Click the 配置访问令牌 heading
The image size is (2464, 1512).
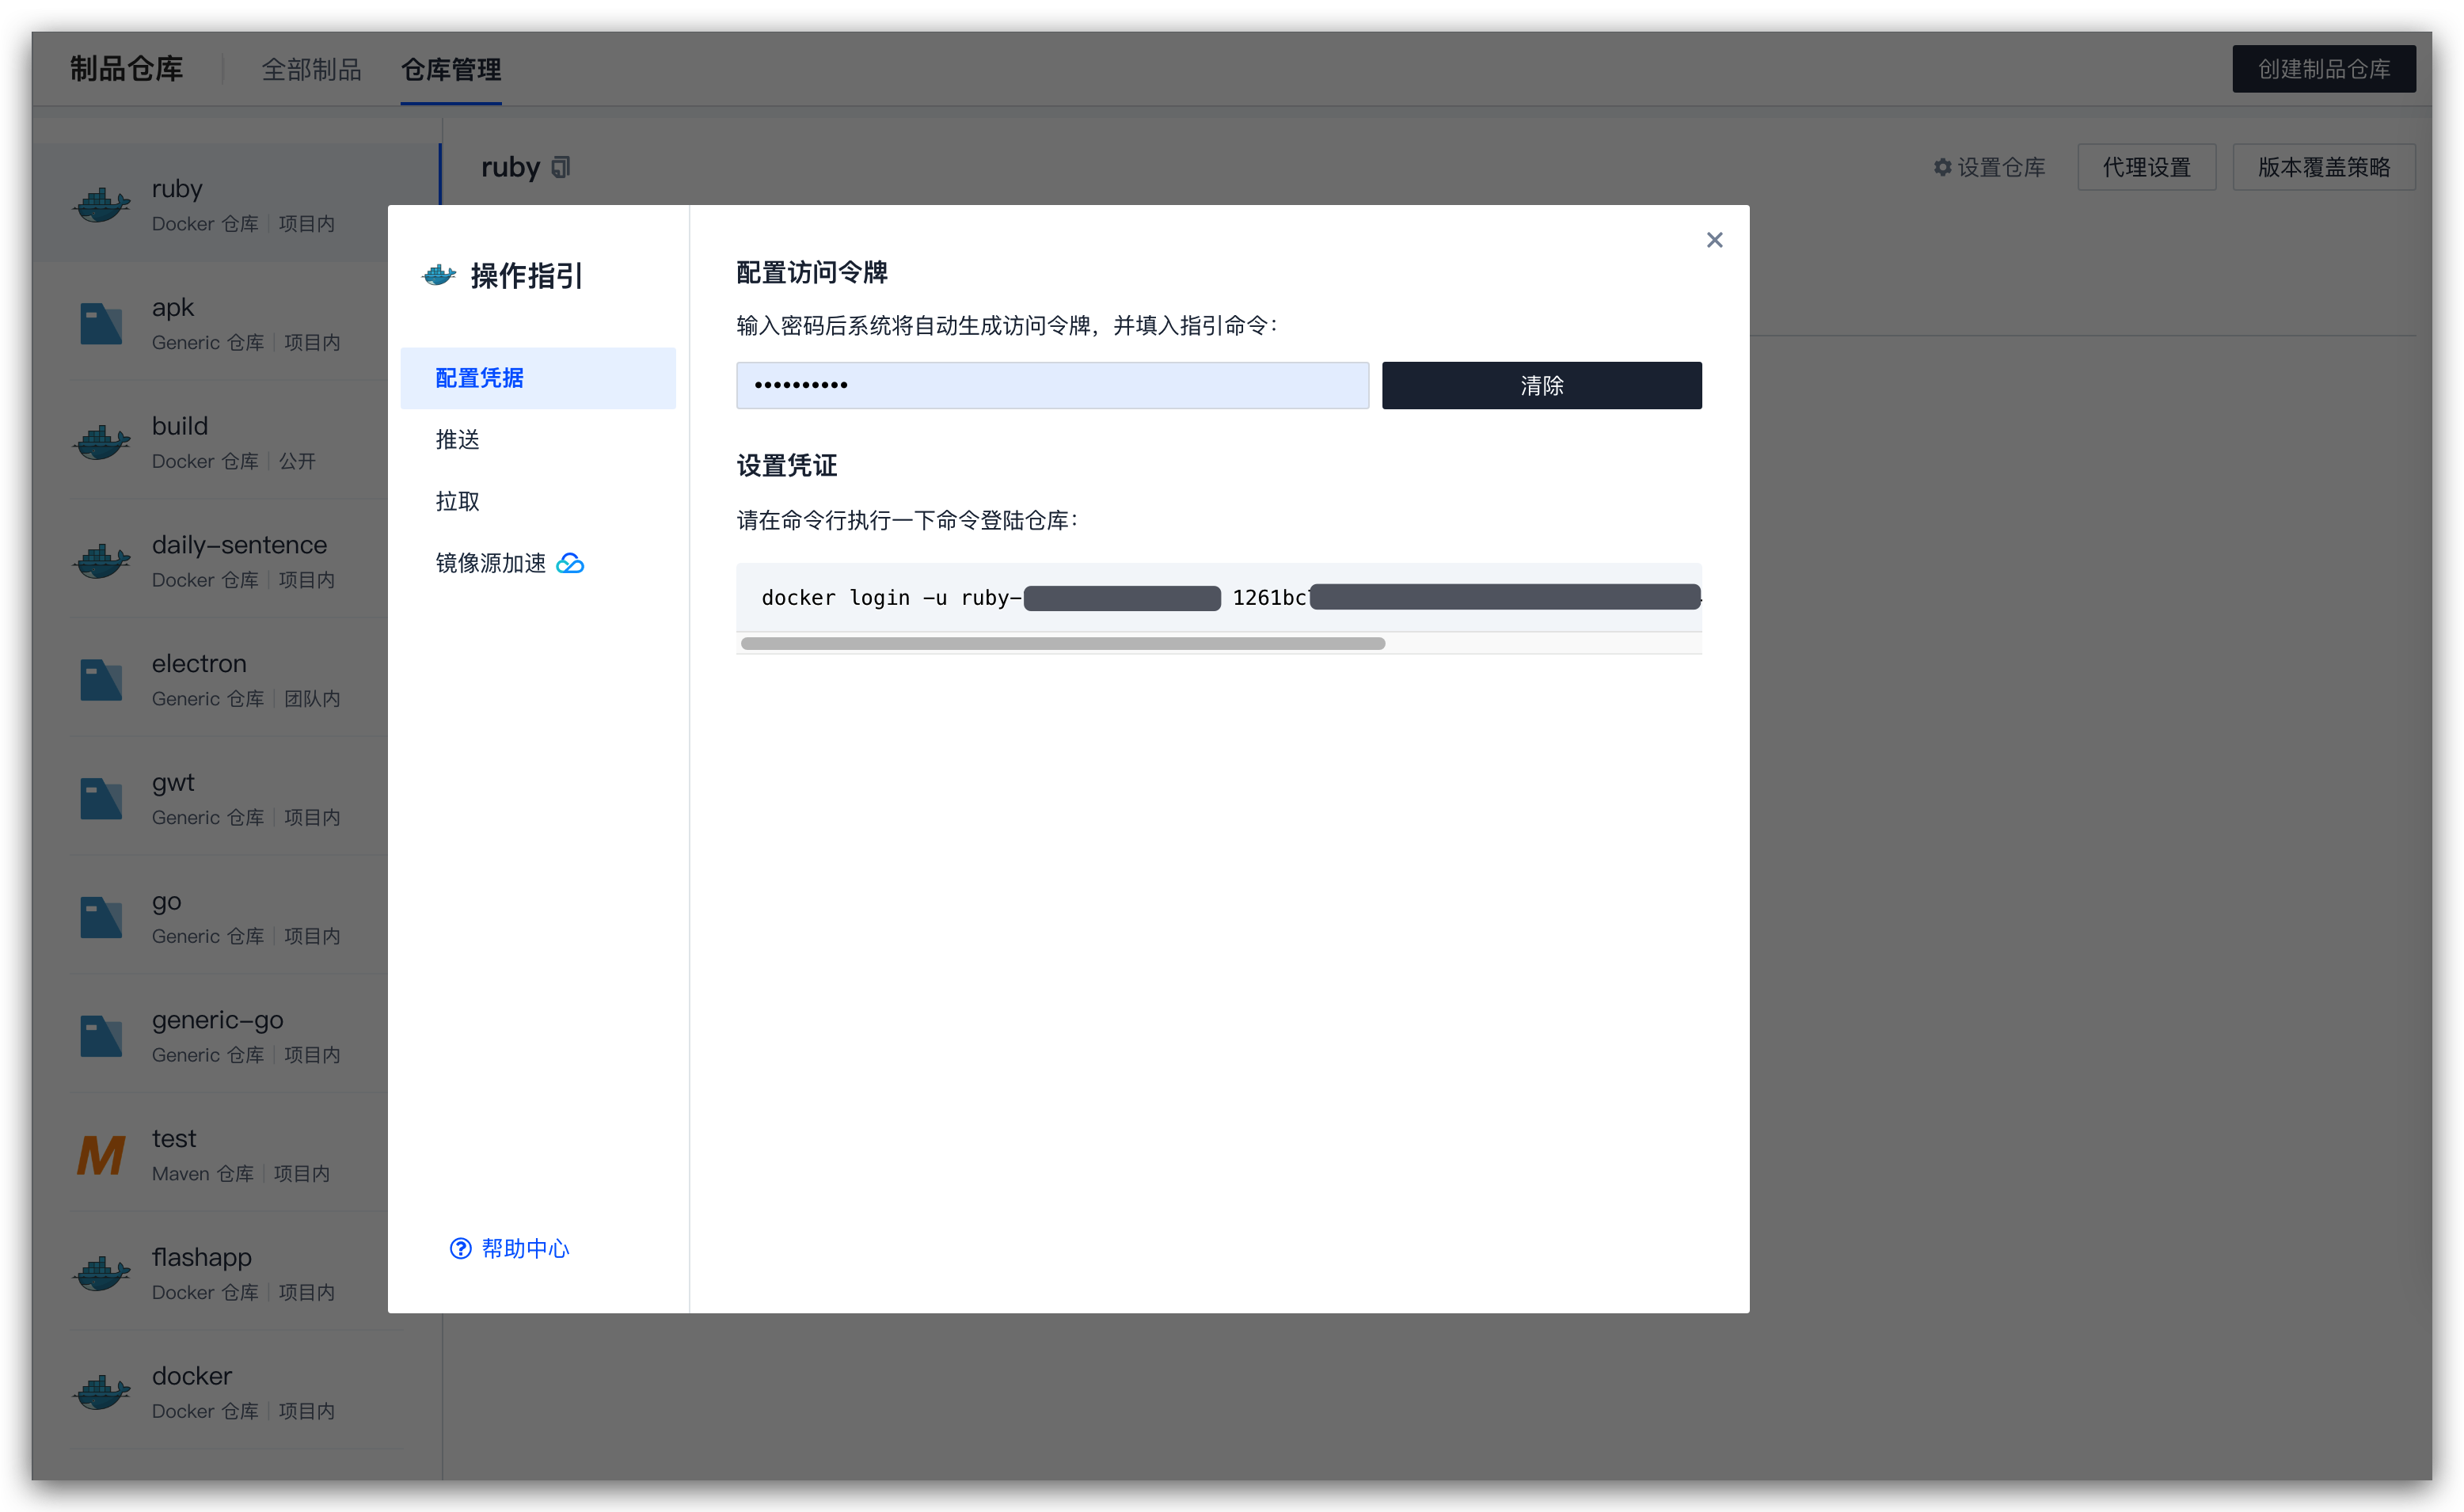pyautogui.click(x=811, y=273)
